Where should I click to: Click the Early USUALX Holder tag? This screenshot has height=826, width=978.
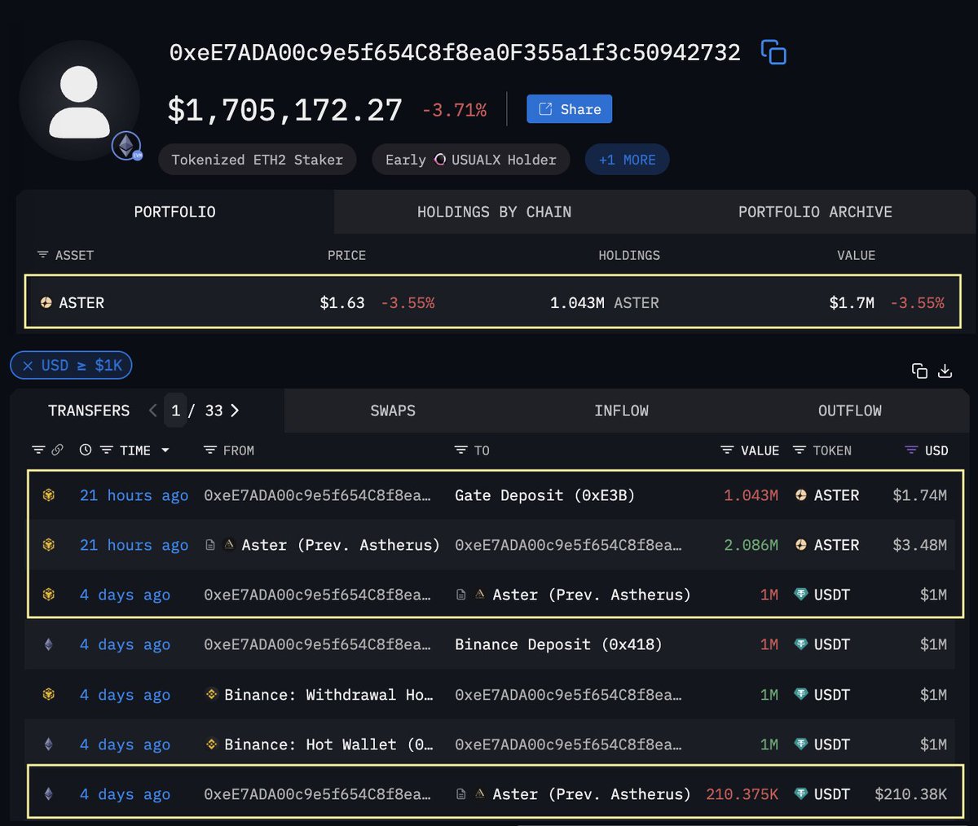[471, 160]
